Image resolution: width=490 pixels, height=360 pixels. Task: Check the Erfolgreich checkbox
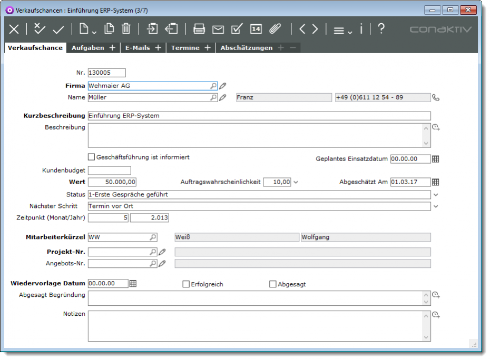[186, 284]
